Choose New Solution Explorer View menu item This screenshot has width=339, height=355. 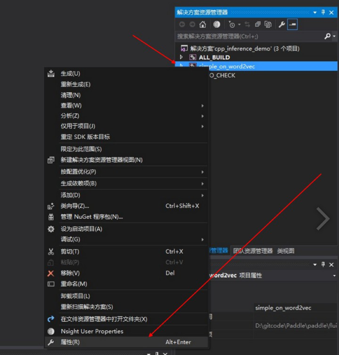click(126, 160)
